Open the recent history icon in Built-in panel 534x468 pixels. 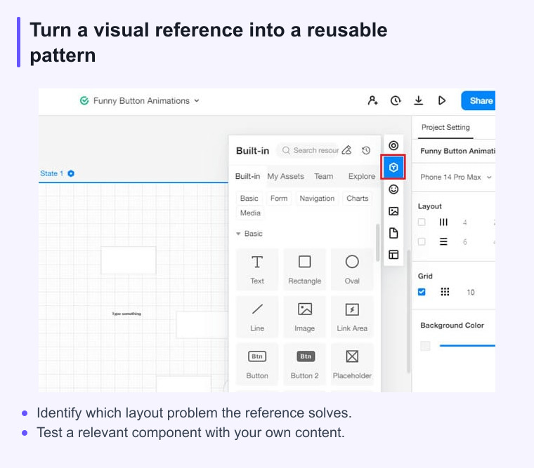[x=366, y=150]
